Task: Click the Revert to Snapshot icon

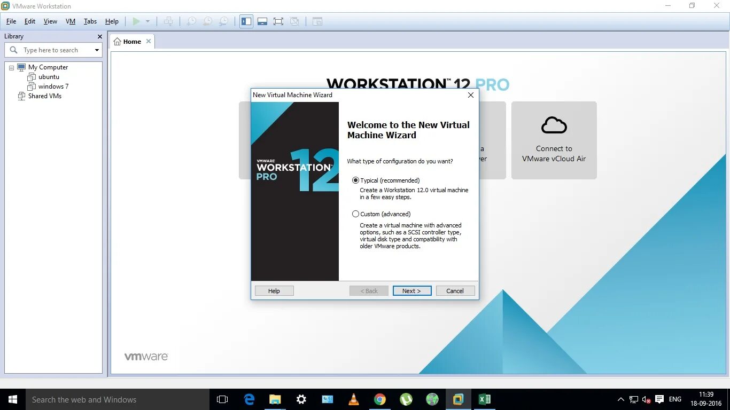Action: coord(207,21)
